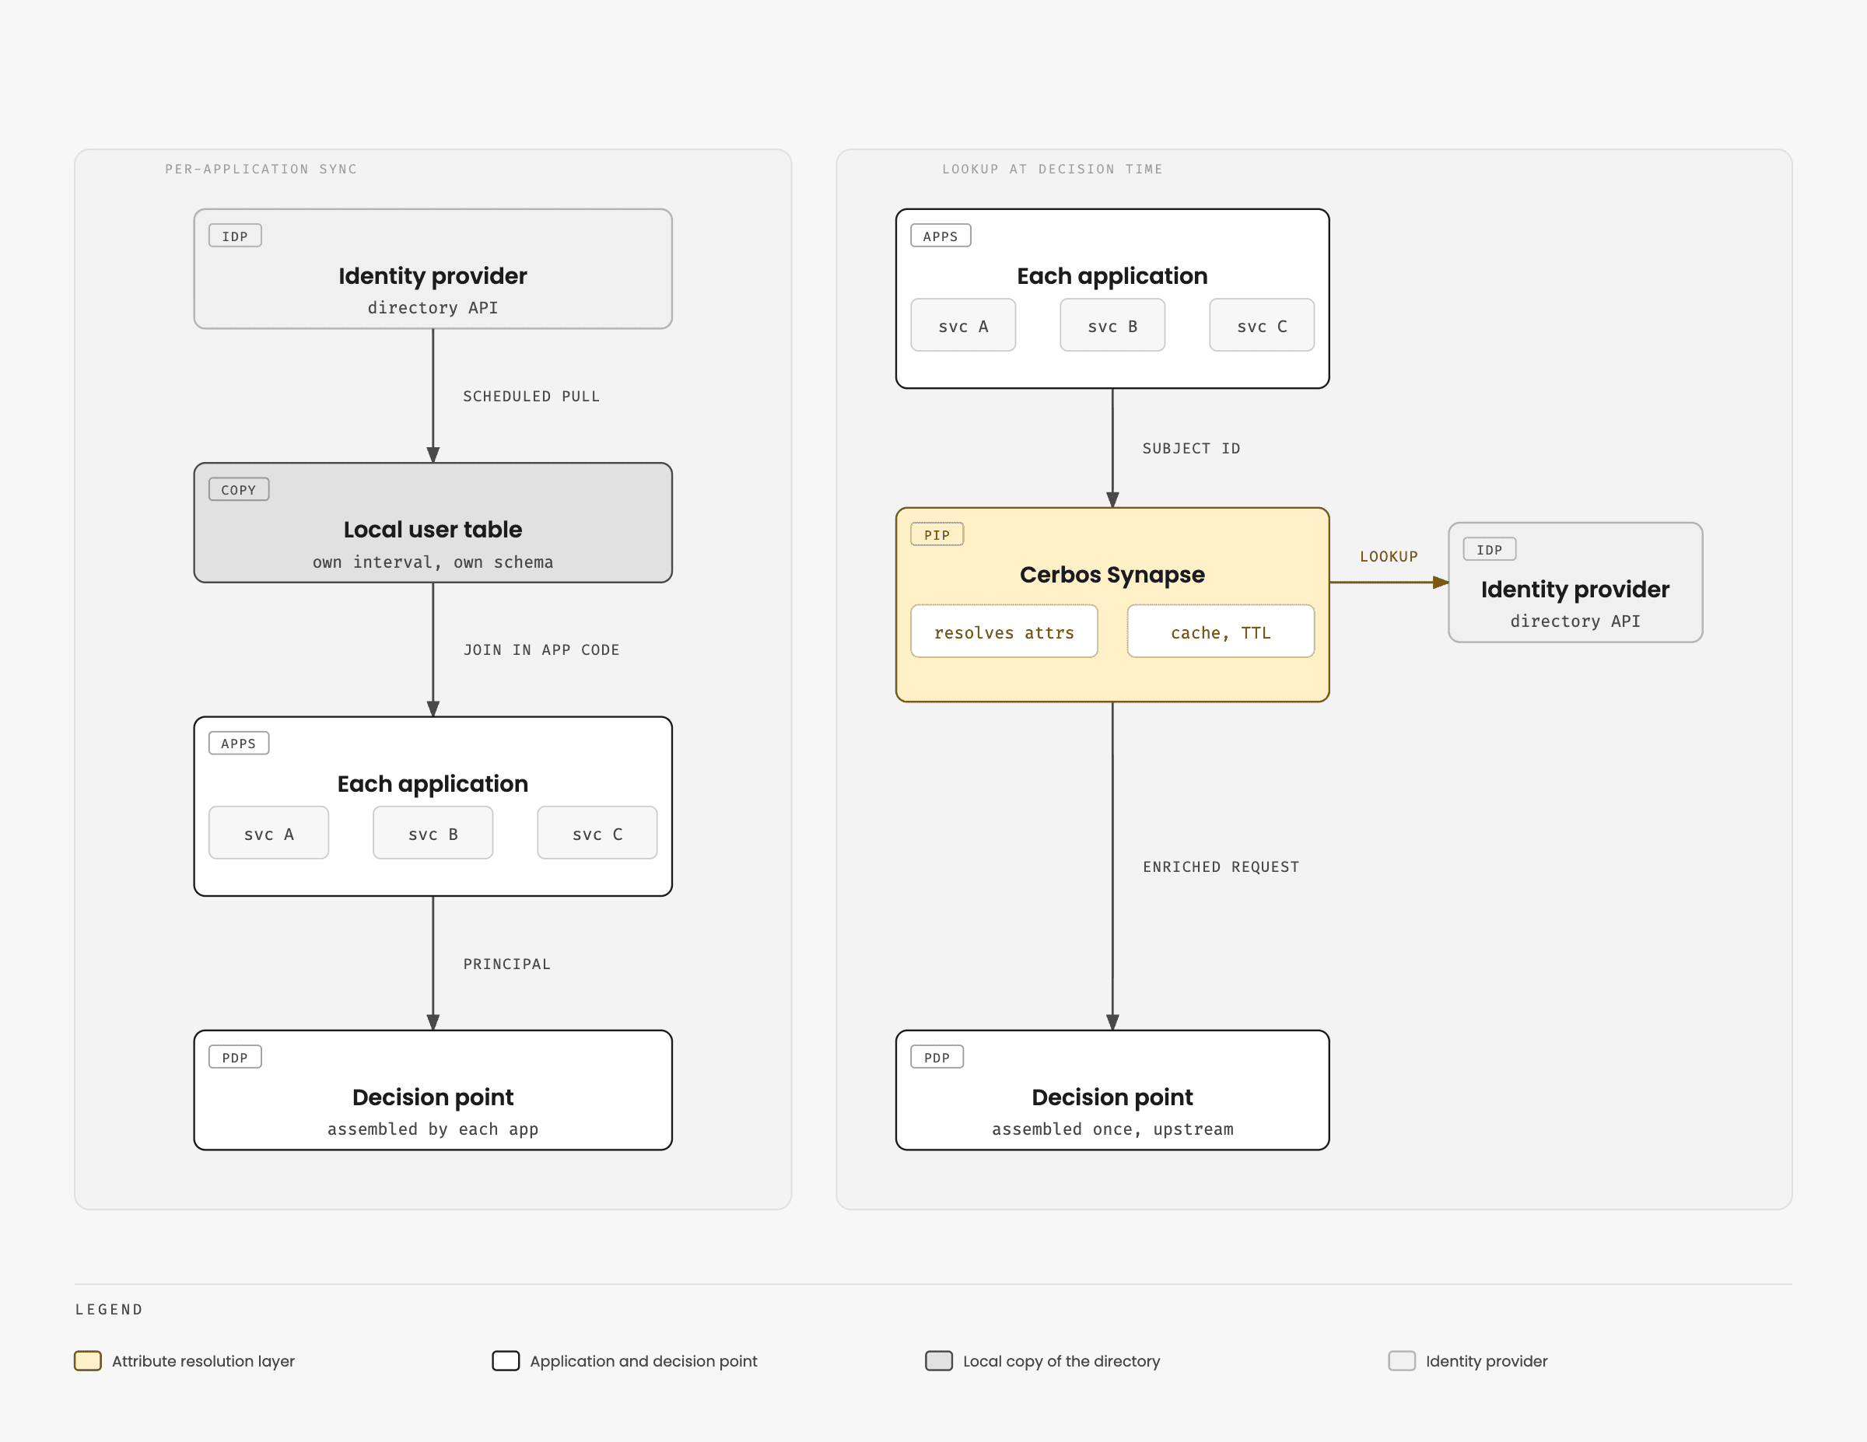Click the LOOKUP AT DECISION TIME title
1867x1442 pixels.
pos(1053,170)
